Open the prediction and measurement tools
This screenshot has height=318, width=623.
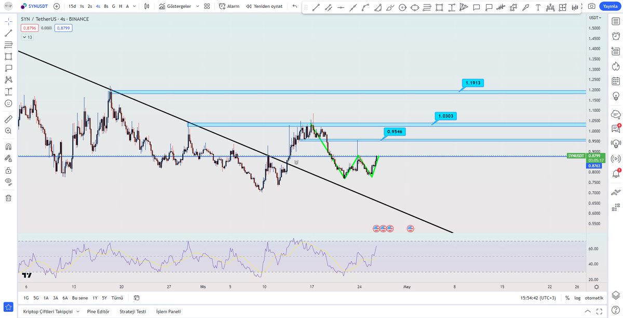(x=8, y=92)
